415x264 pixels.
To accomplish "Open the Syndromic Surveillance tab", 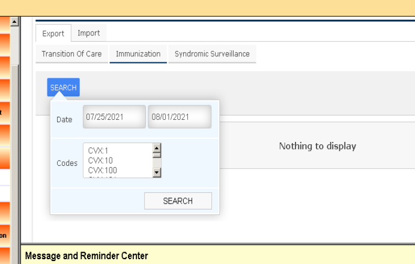I will 212,54.
